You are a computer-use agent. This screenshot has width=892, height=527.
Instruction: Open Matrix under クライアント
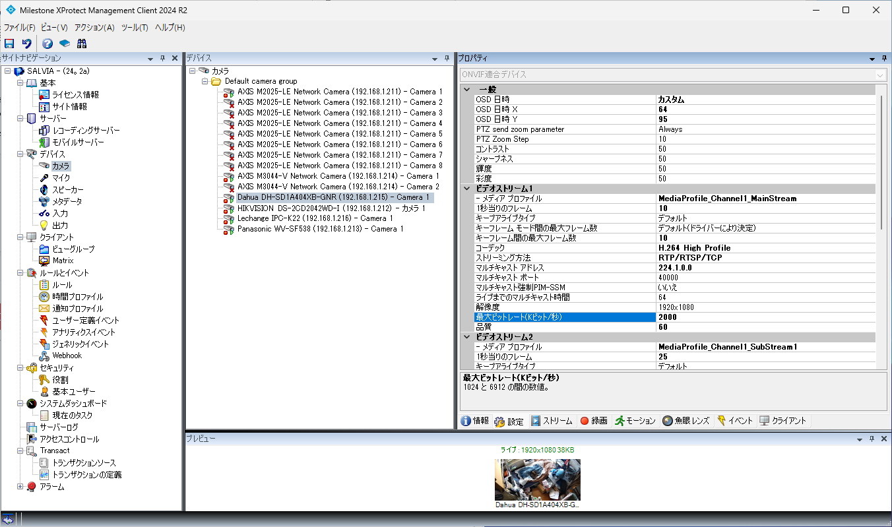click(x=63, y=261)
